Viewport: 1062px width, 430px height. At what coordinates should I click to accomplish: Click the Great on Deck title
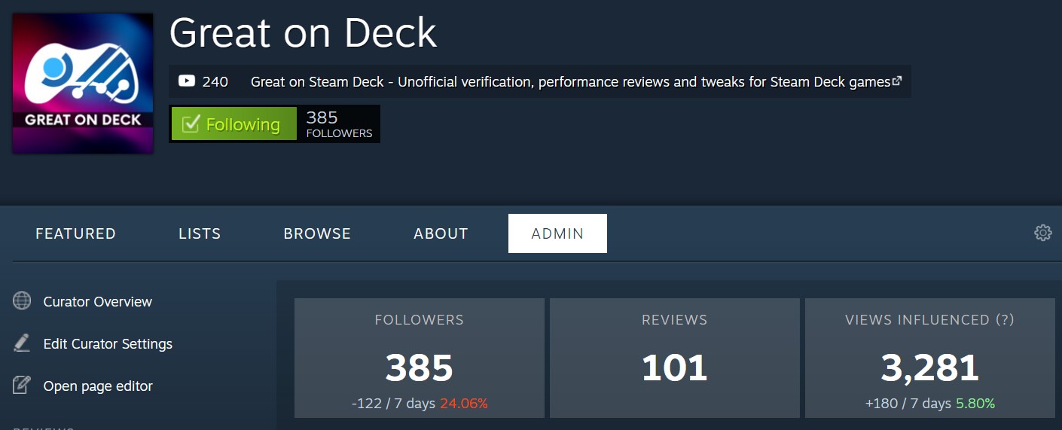pyautogui.click(x=303, y=32)
